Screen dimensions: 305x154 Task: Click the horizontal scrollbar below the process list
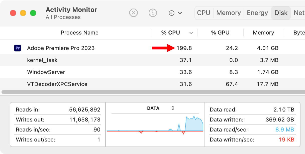click(150, 92)
